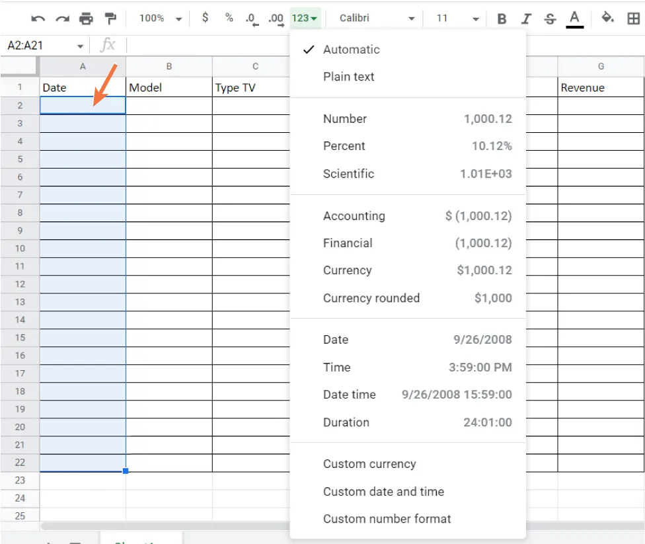Open the zoom level dropdown
645x544 pixels.
tap(159, 19)
